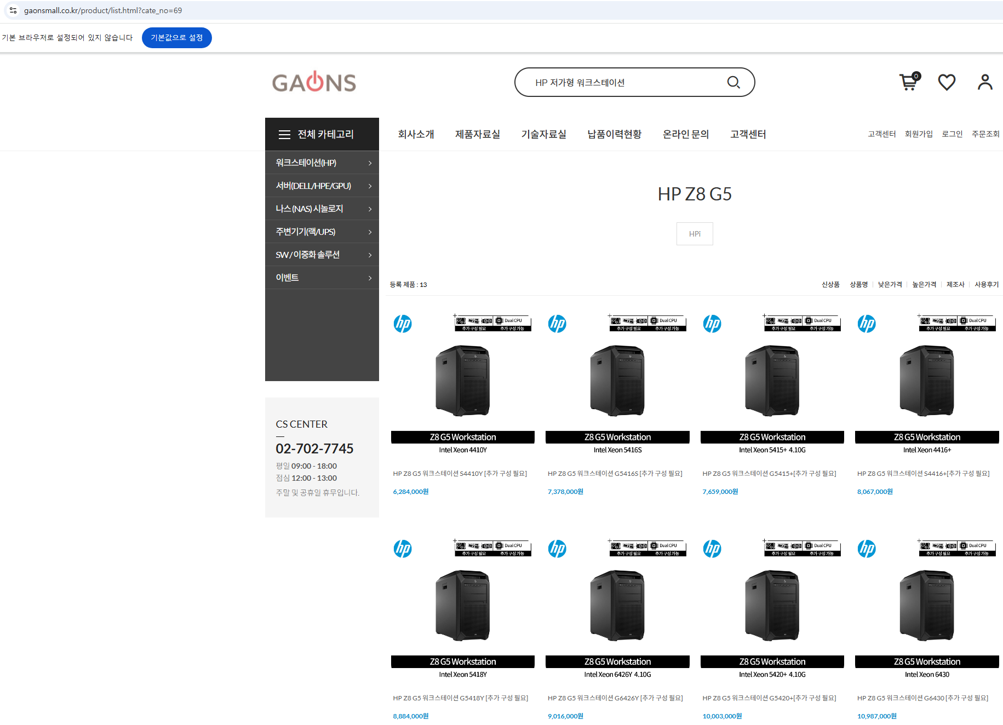Screen dimensions: 1003x725
Task: Open 기술자료실 menu
Action: click(x=544, y=134)
